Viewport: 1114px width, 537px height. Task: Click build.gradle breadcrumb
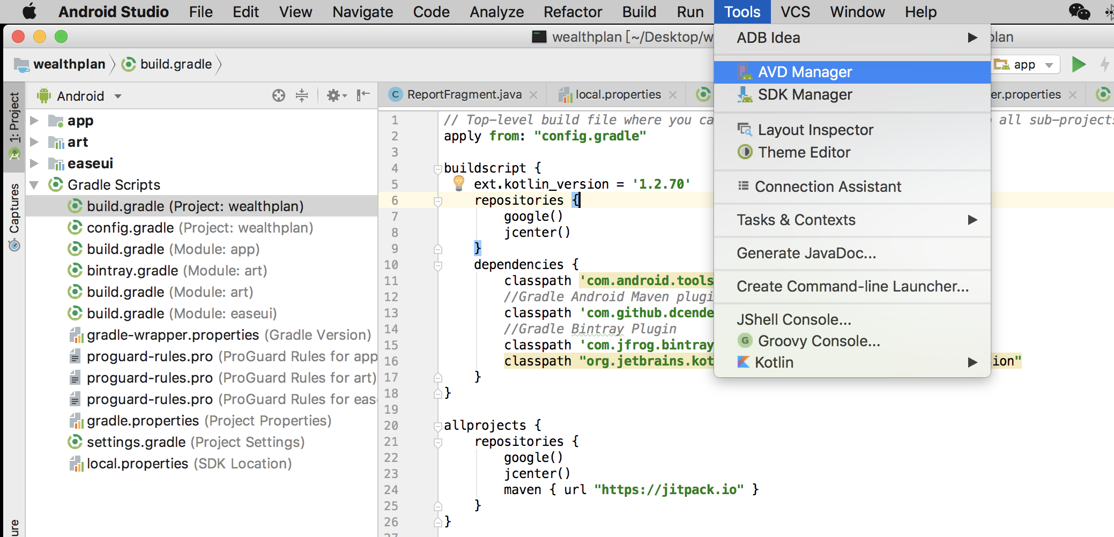167,64
